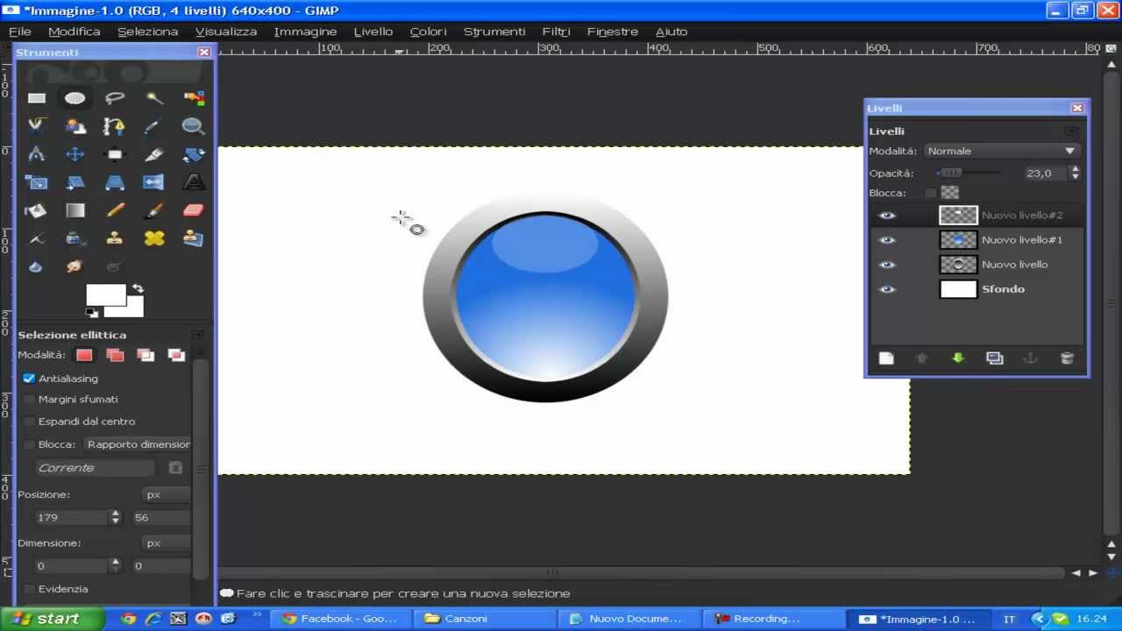Viewport: 1122px width, 631px height.
Task: Toggle visibility of Nuovo livello layer
Action: pos(887,265)
